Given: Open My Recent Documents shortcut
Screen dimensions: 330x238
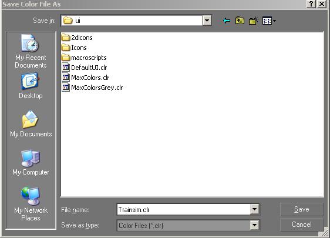Looking at the screenshot, I should 31,51.
